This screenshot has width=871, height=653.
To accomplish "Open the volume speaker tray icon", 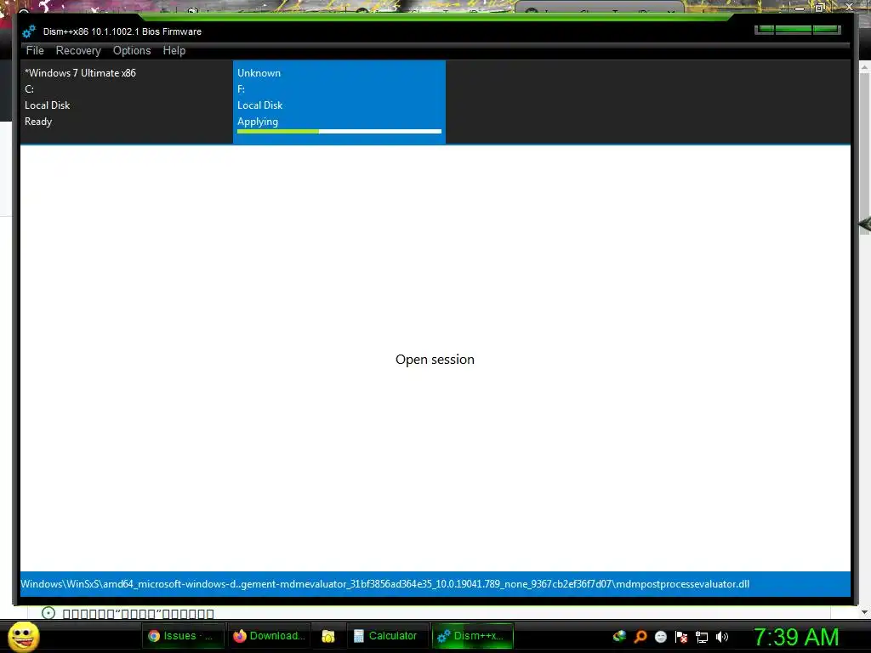I will [x=722, y=637].
